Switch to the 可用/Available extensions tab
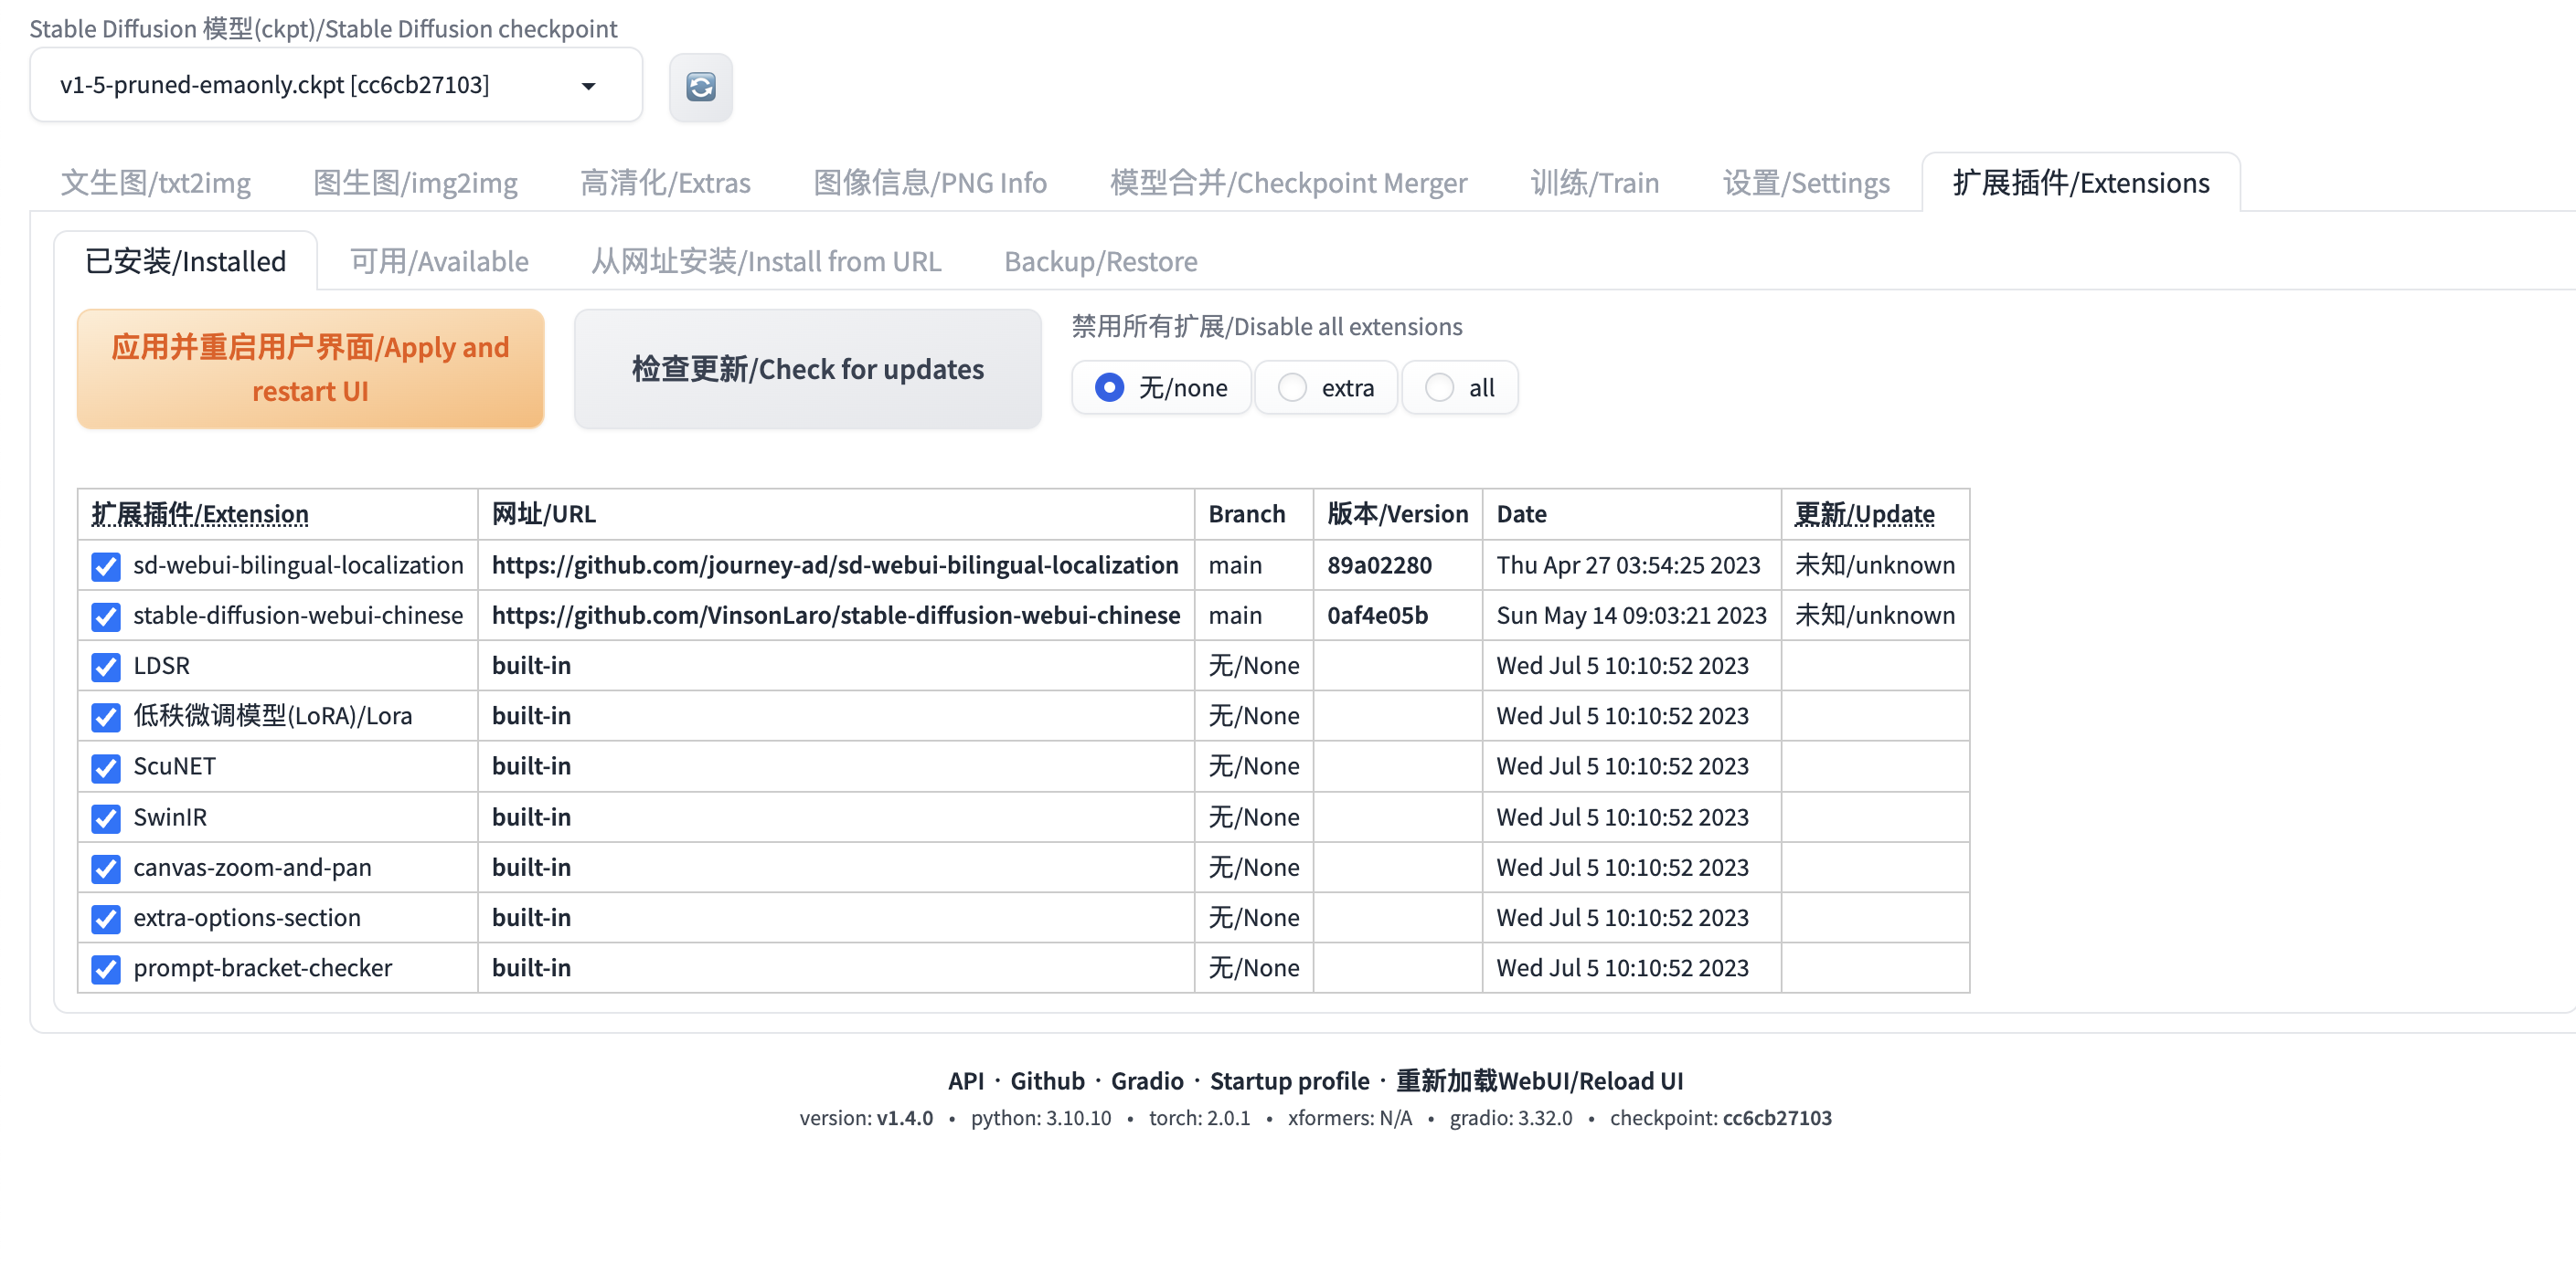Viewport: 2576px width, 1264px height. pyautogui.click(x=438, y=261)
